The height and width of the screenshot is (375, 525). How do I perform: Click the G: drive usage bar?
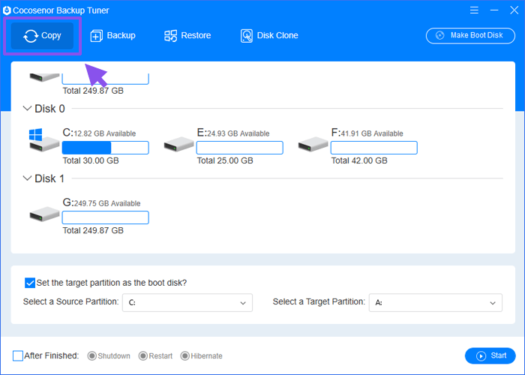coord(106,217)
